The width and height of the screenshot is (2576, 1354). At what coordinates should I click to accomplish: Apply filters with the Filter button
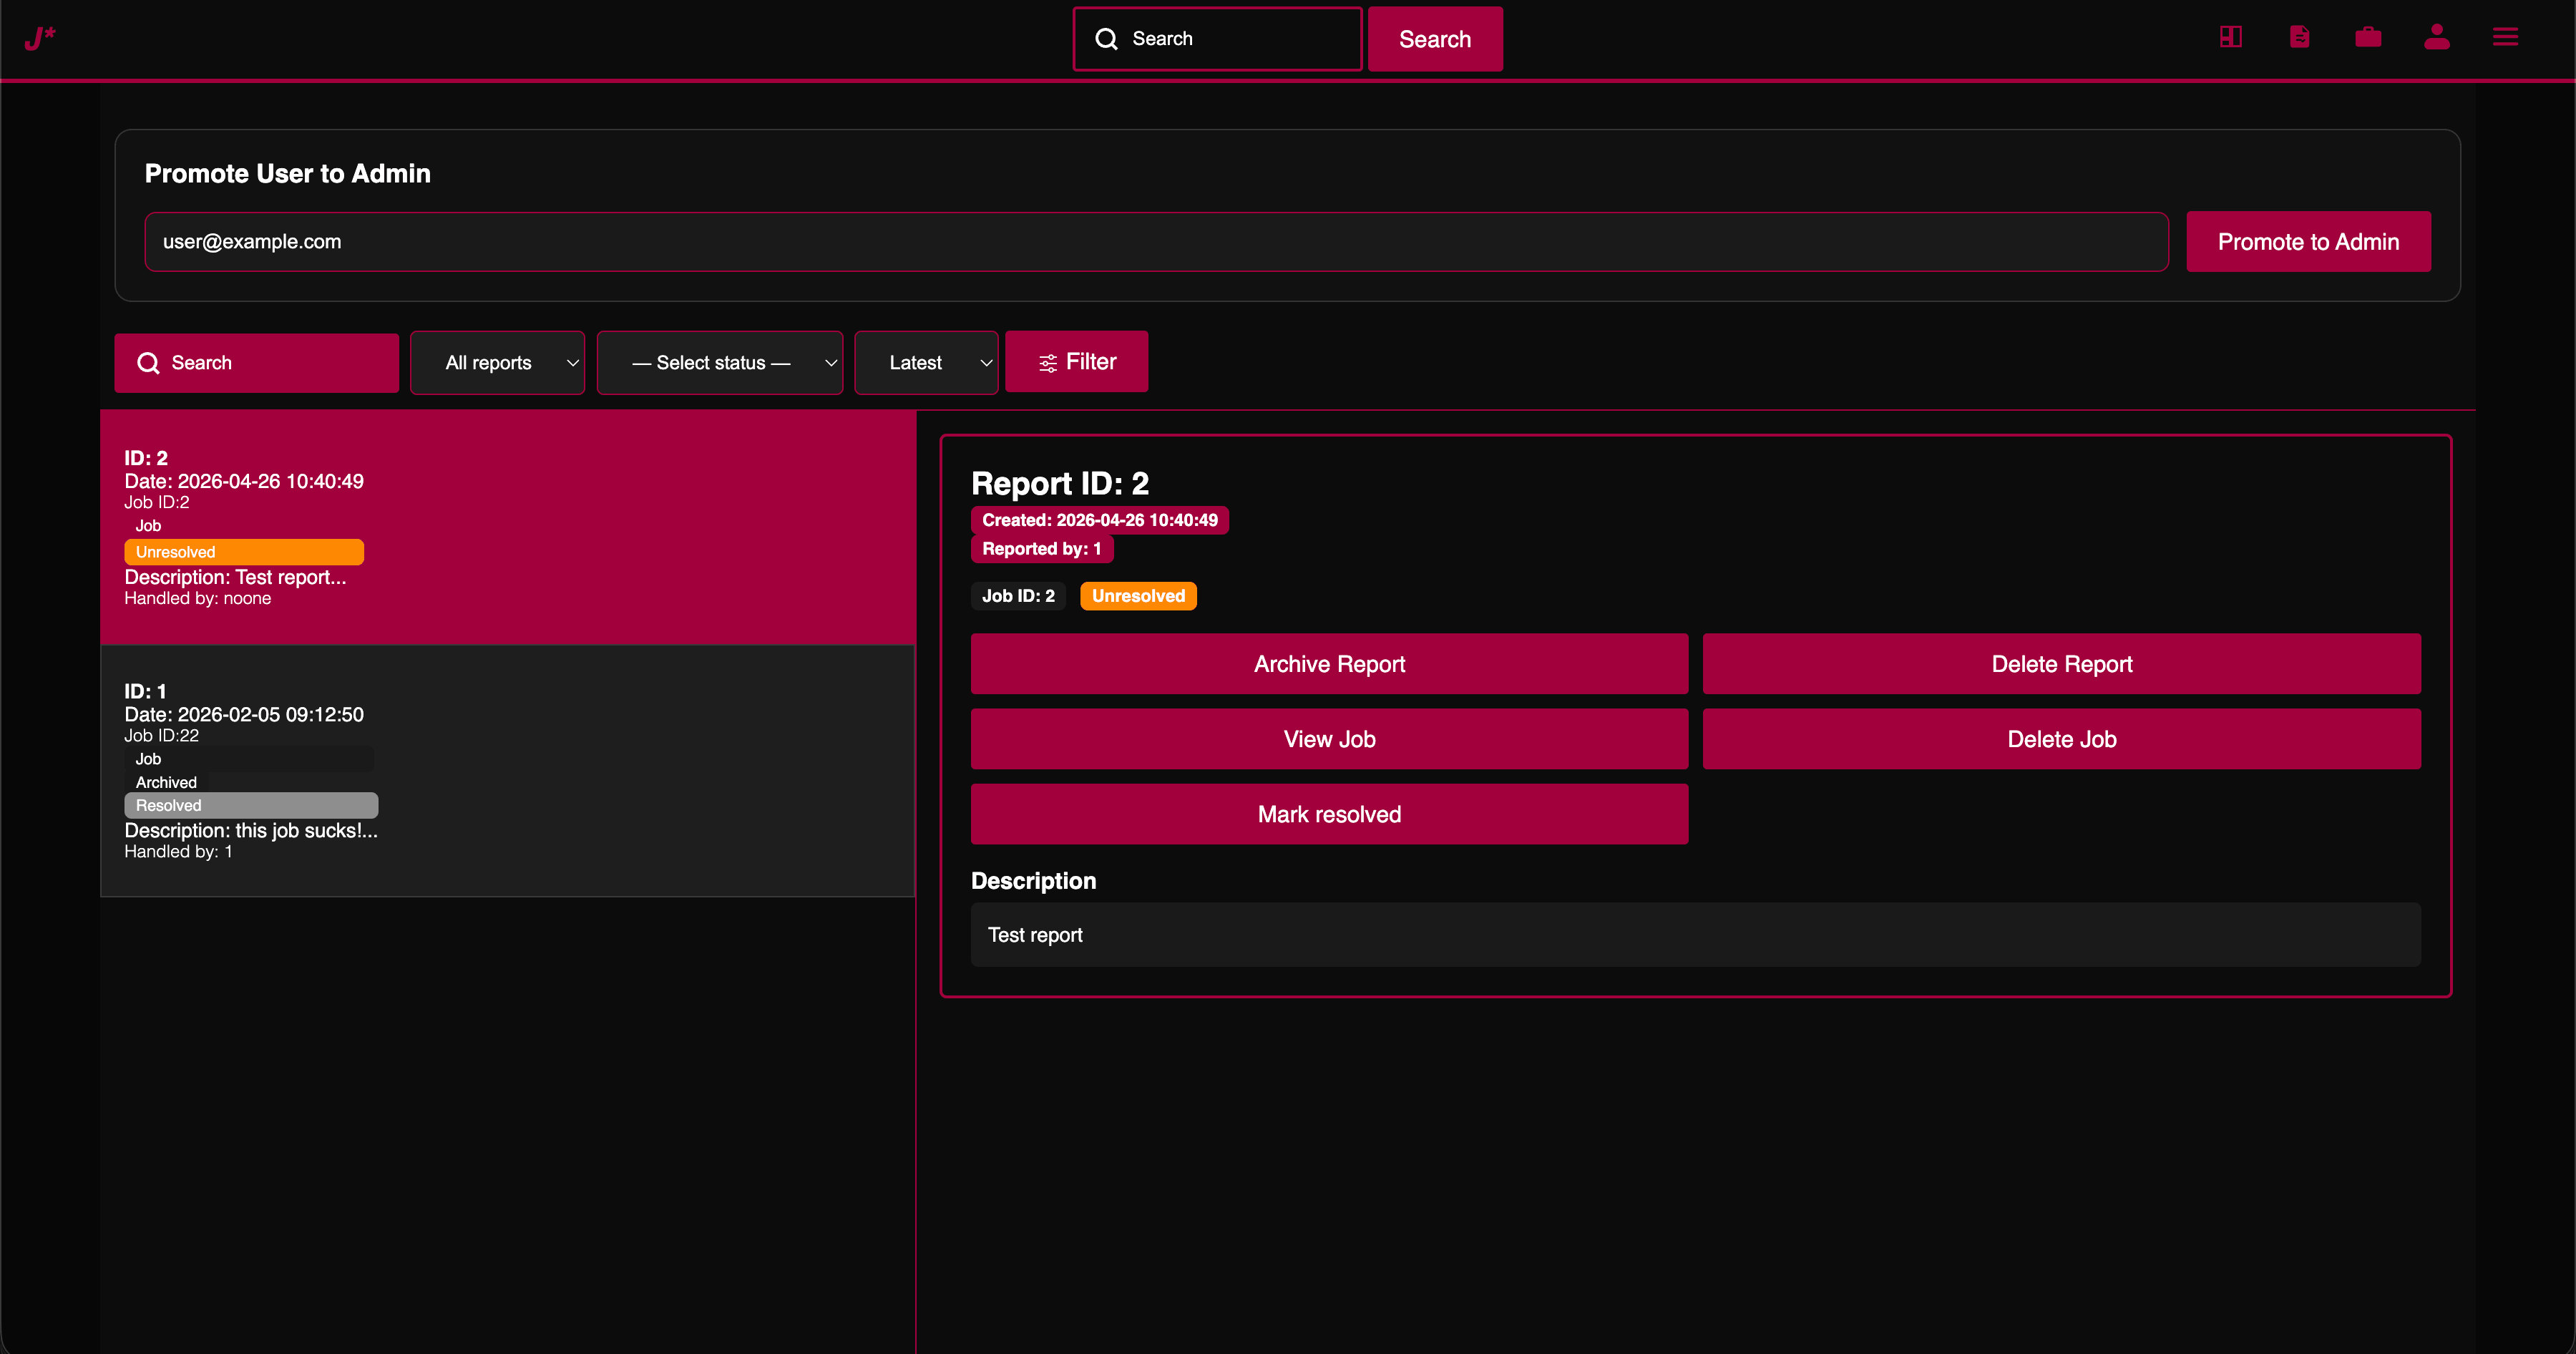pyautogui.click(x=1076, y=361)
